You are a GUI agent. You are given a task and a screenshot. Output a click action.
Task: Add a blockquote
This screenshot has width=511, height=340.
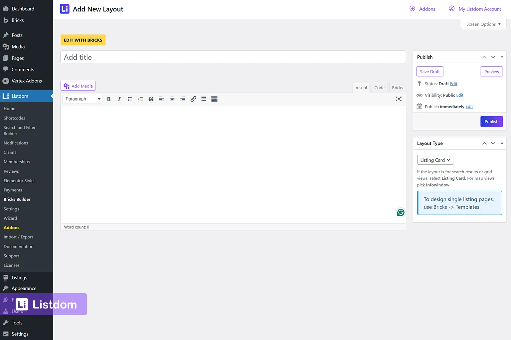pos(151,99)
